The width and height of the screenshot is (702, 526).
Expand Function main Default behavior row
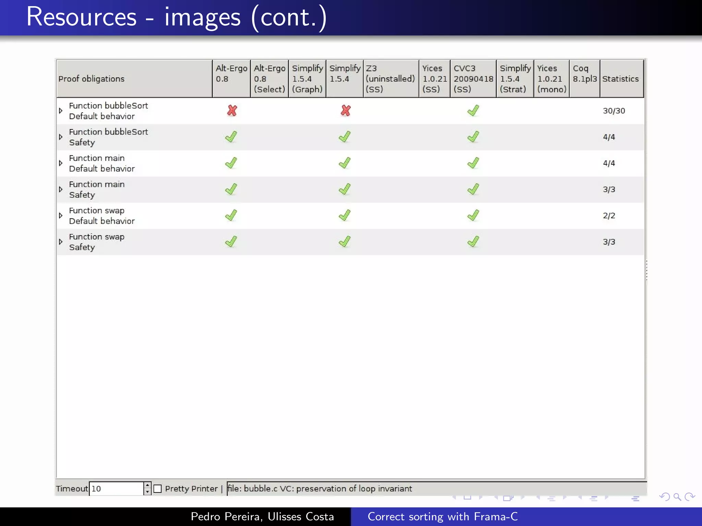61,163
